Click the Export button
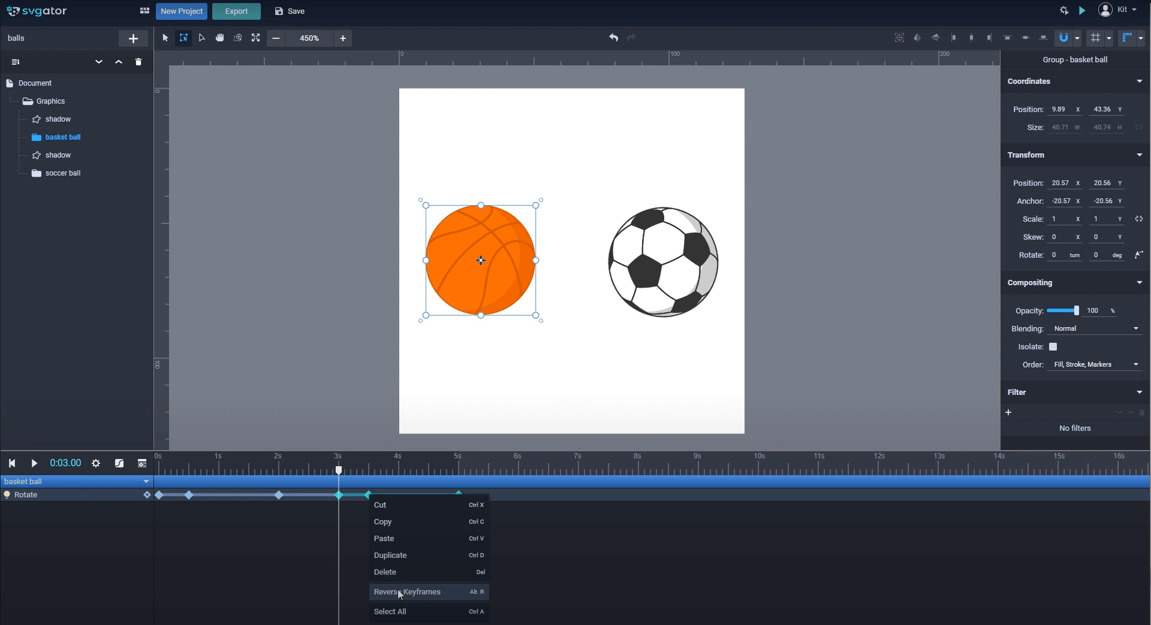 pos(236,11)
